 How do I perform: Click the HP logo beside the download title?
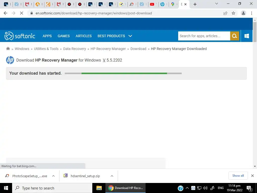pyautogui.click(x=10, y=60)
